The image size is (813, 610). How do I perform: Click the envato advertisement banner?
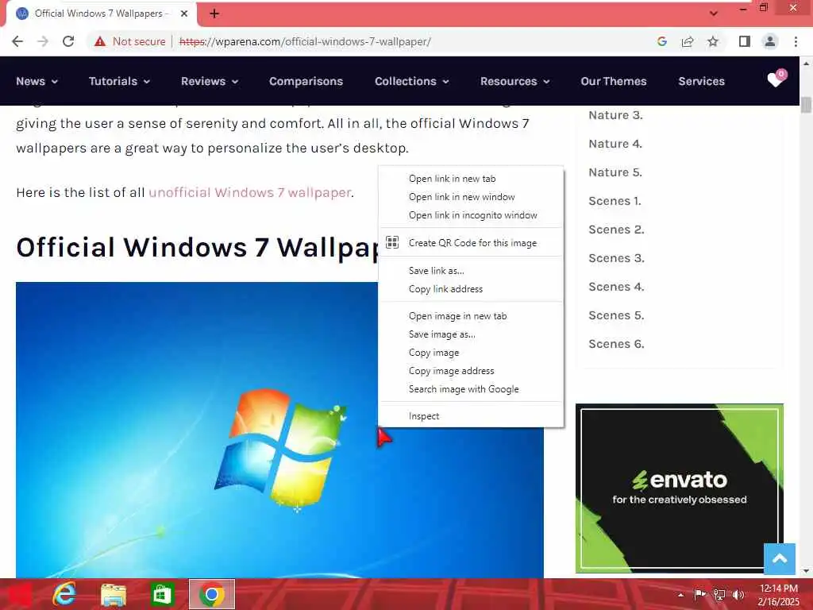click(x=680, y=488)
